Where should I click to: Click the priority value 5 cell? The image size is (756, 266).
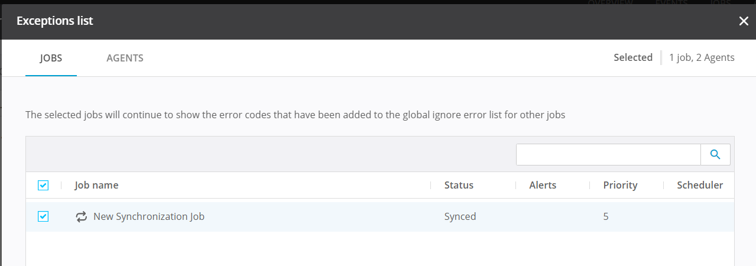[x=606, y=216]
